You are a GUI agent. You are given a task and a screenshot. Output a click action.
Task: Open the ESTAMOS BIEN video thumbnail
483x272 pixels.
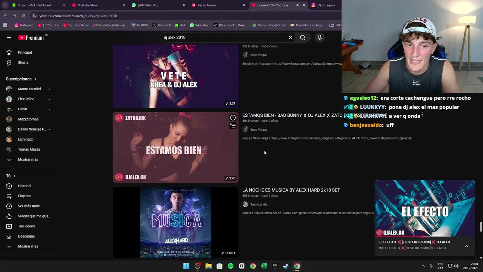tap(175, 147)
